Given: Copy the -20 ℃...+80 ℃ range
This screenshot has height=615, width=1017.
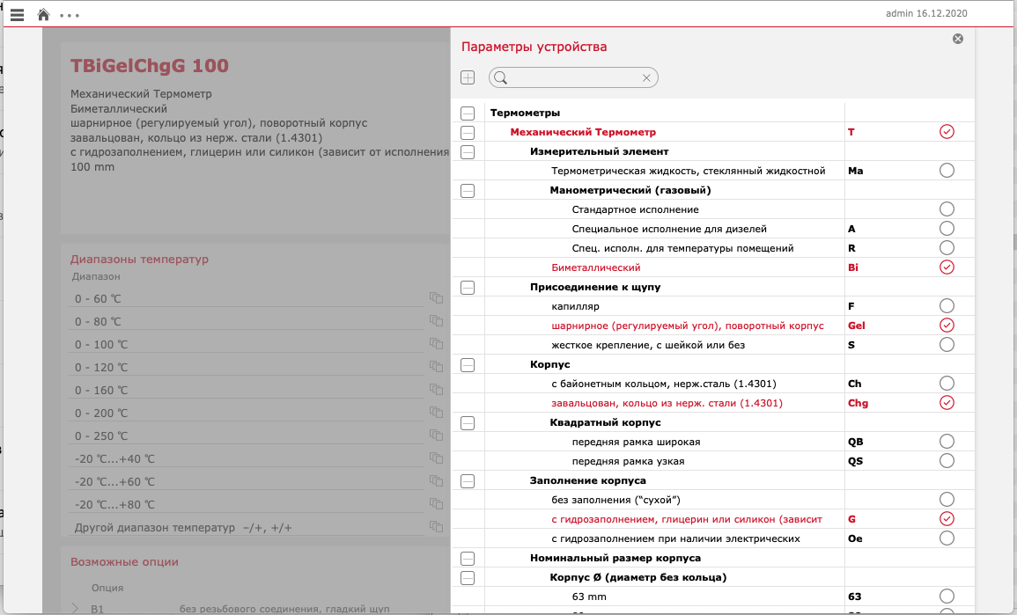Looking at the screenshot, I should [x=436, y=503].
